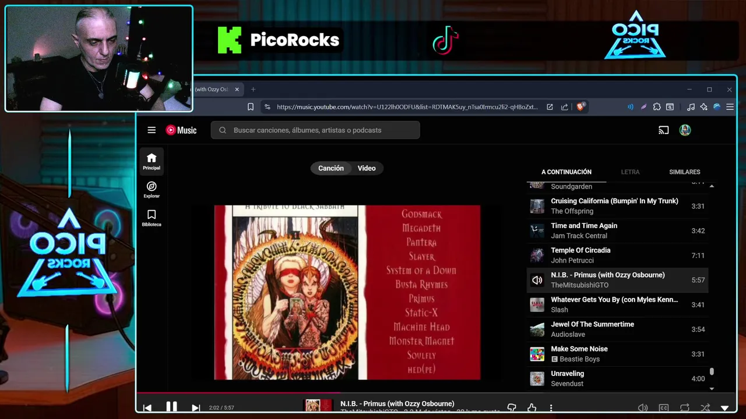Click the Make Some Noise queue thumbnail

[x=537, y=354]
